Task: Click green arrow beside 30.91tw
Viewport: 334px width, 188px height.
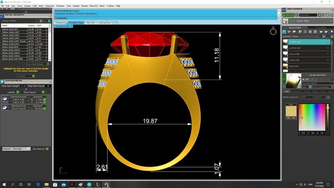Action: 45,109
